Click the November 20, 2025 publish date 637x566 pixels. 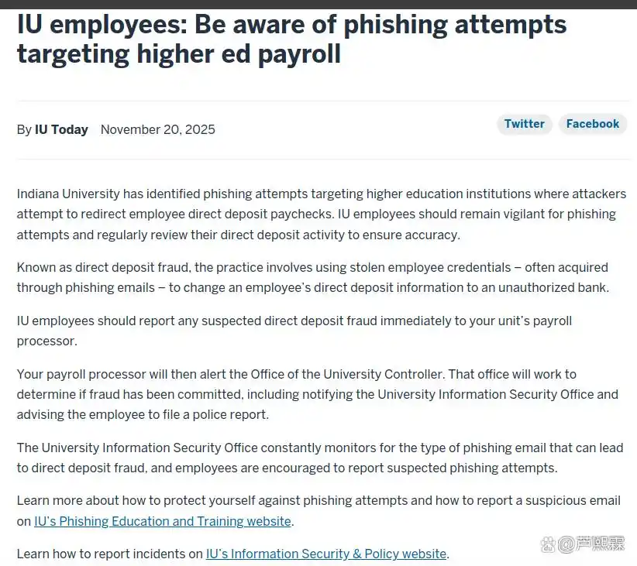pos(157,129)
